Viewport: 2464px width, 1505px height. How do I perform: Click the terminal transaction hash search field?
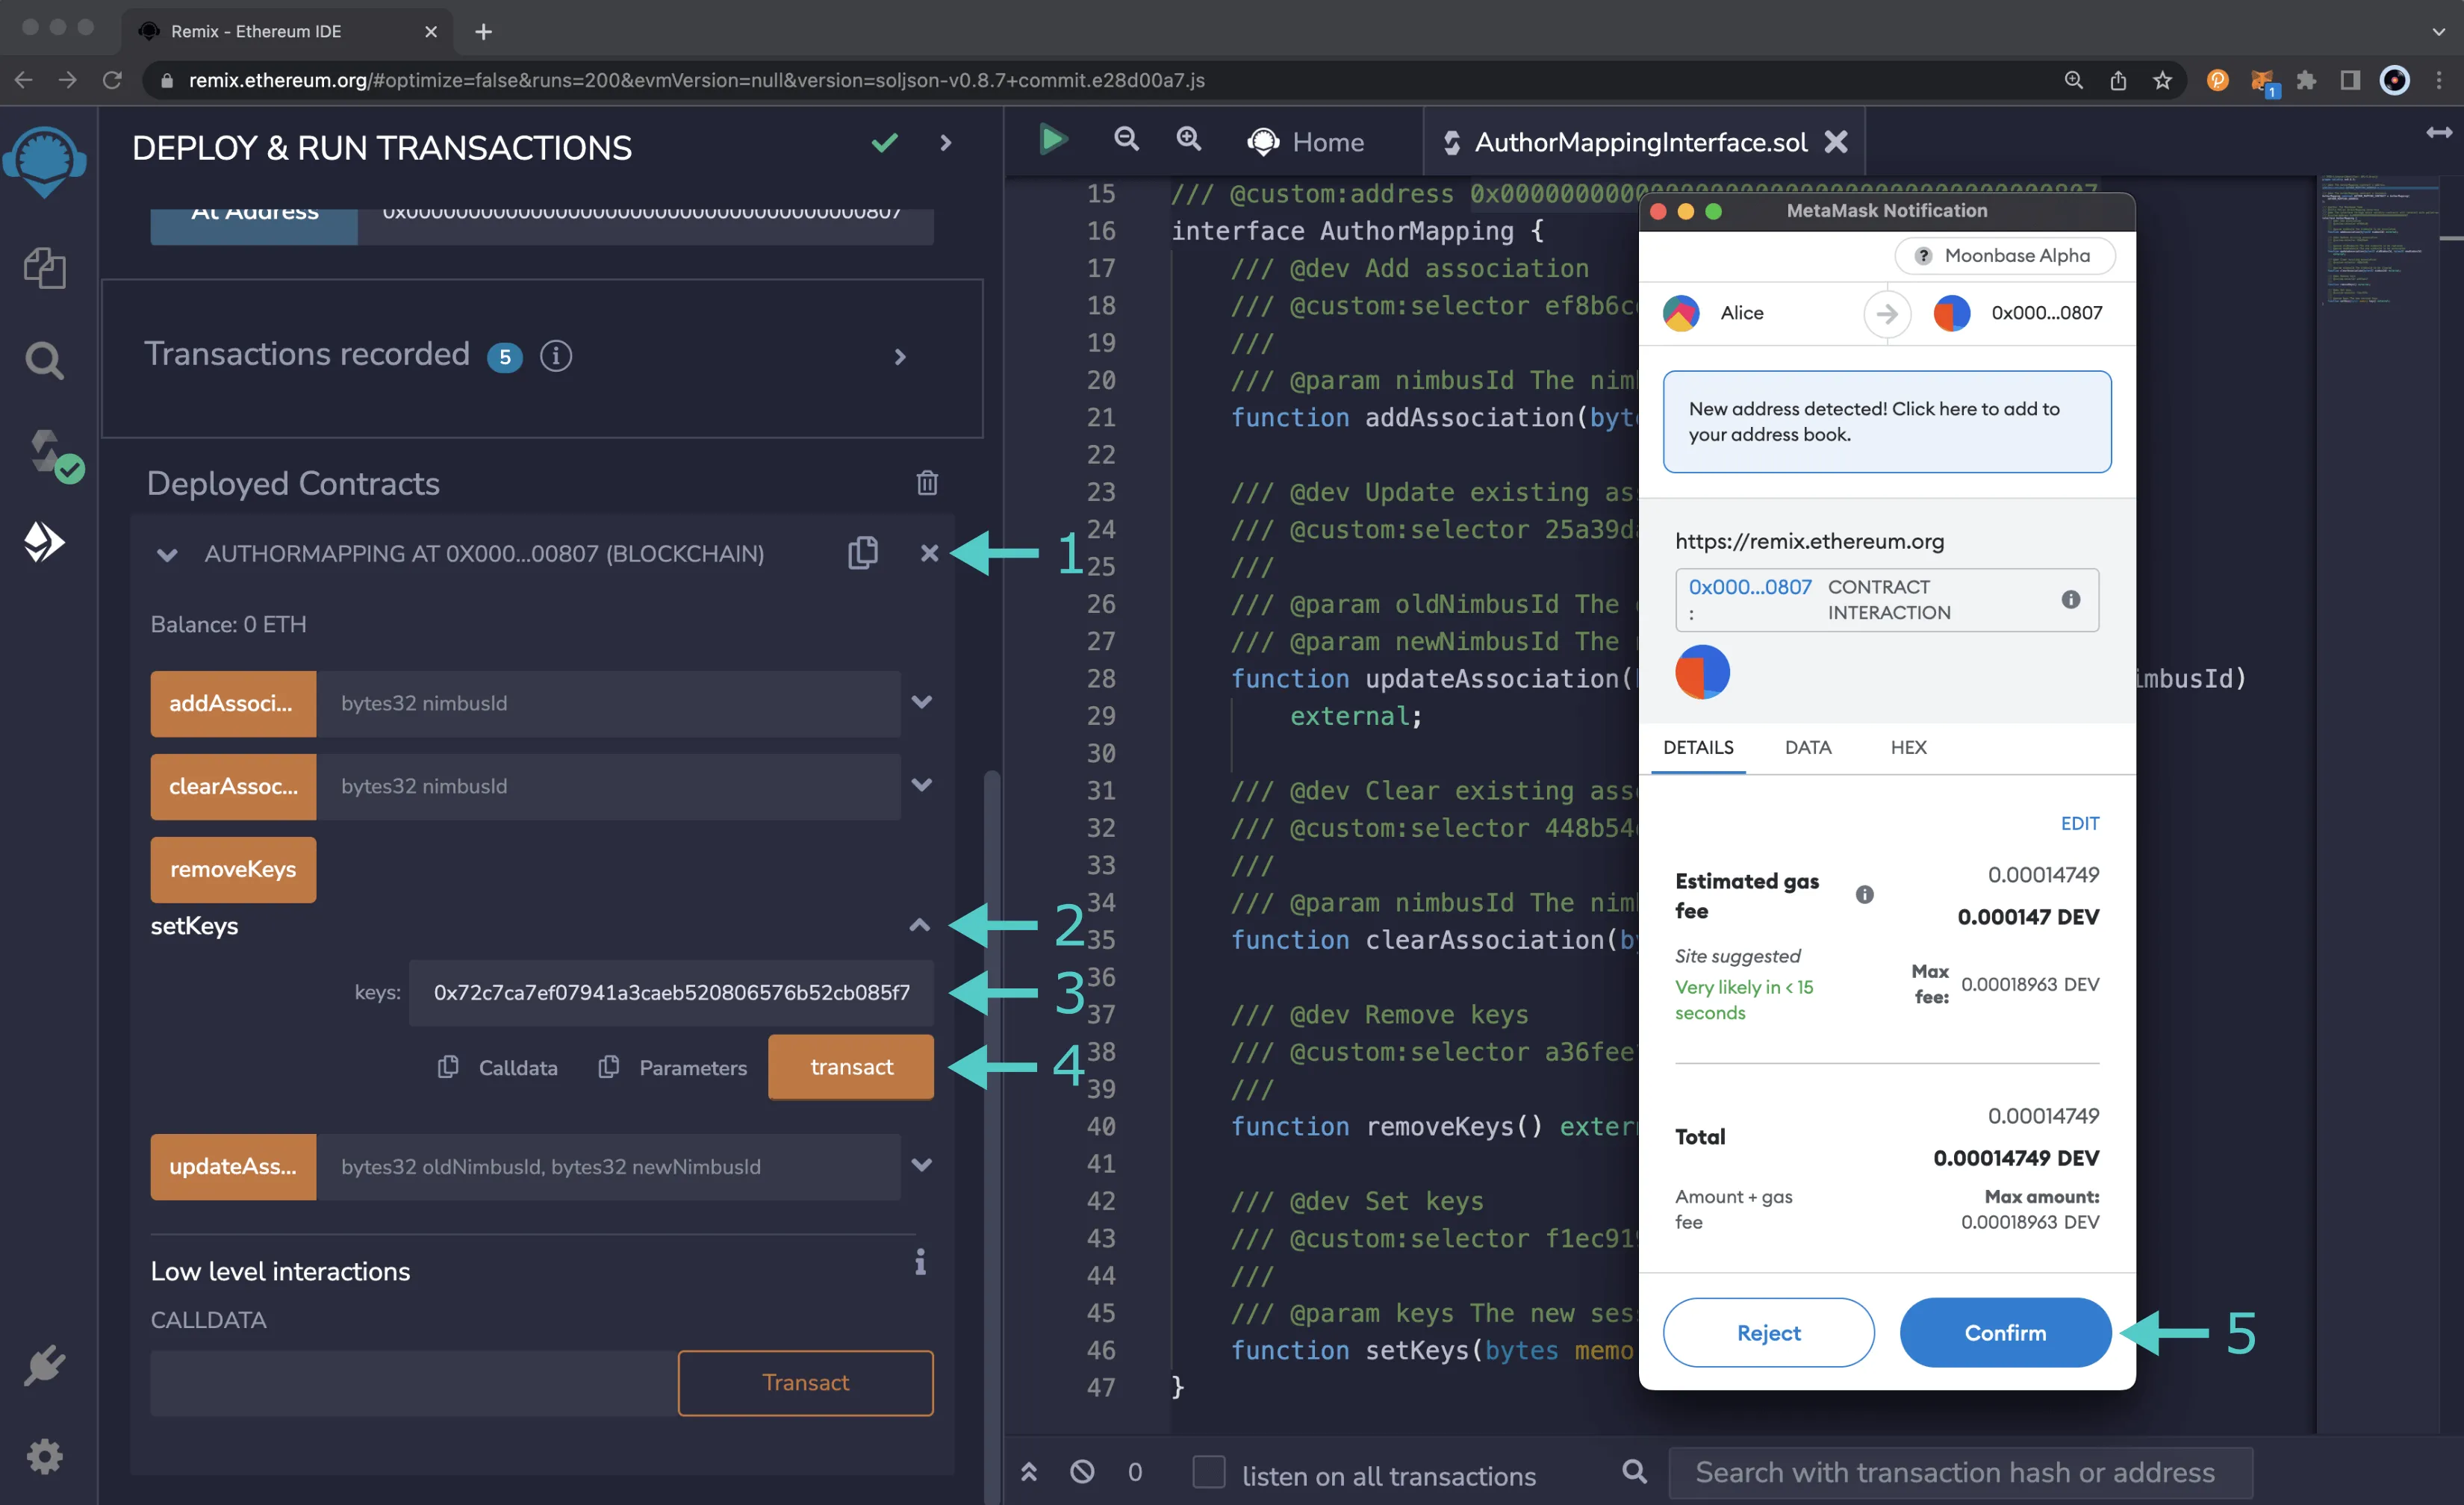point(1960,1472)
